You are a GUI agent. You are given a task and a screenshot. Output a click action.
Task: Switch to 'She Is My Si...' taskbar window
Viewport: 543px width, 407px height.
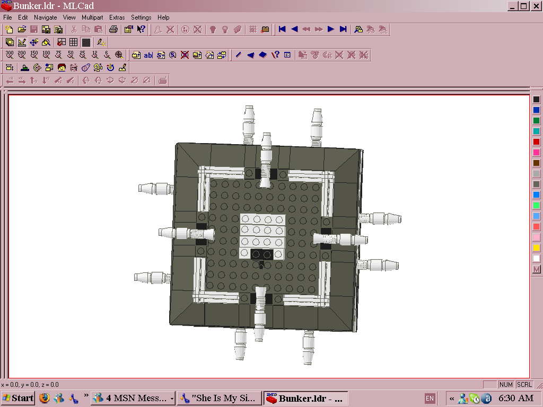pos(220,399)
